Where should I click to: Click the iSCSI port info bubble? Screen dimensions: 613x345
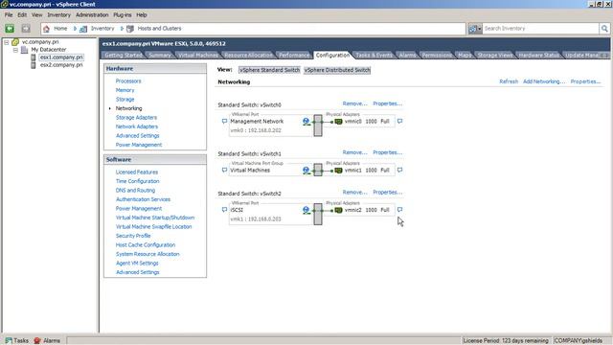(x=224, y=210)
